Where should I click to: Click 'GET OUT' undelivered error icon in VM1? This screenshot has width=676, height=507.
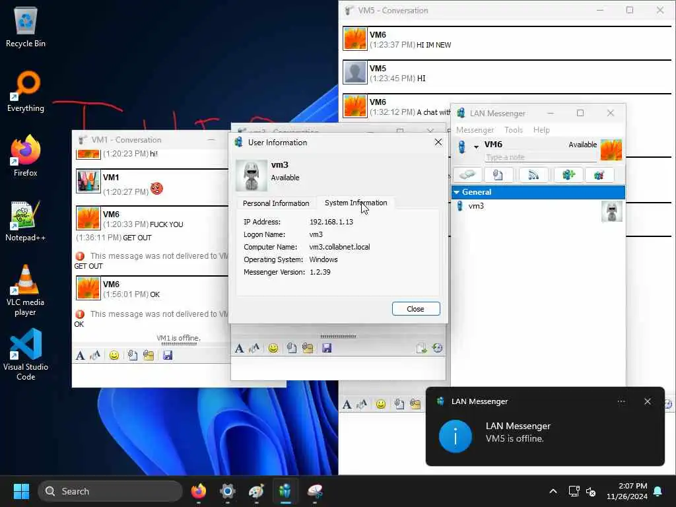tap(80, 256)
